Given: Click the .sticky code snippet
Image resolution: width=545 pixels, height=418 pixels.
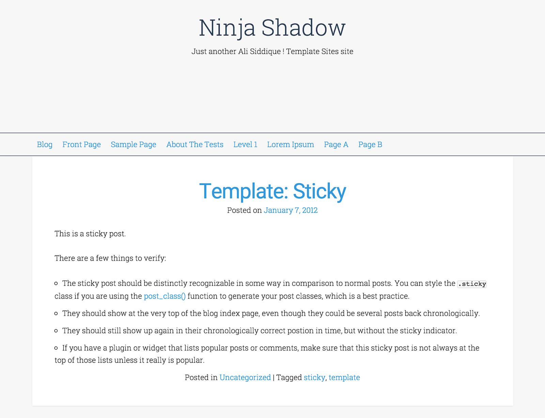Looking at the screenshot, I should click(472, 284).
